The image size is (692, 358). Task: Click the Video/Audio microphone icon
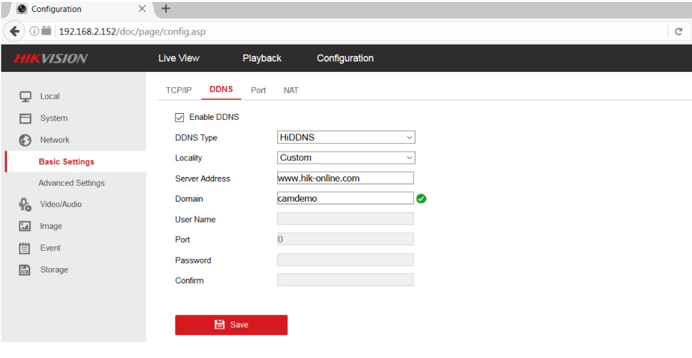point(25,204)
